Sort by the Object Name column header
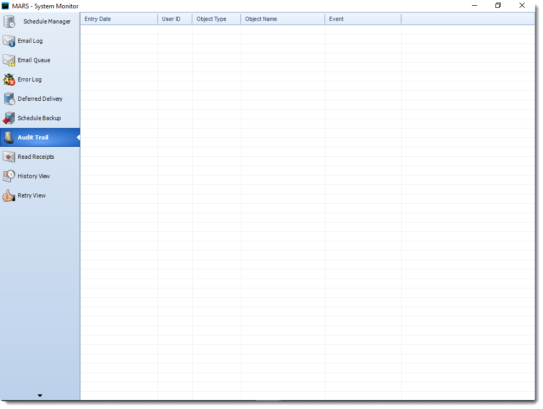 click(283, 19)
